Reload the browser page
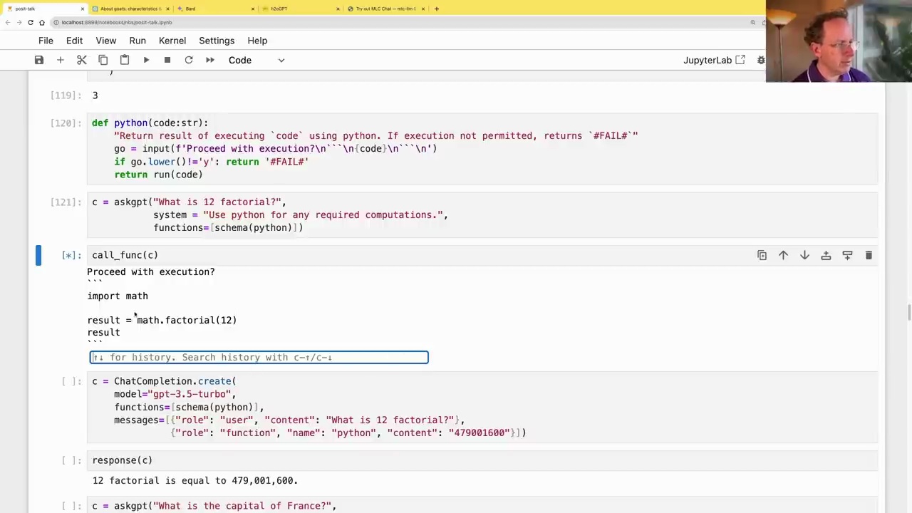This screenshot has height=513, width=912. (31, 22)
